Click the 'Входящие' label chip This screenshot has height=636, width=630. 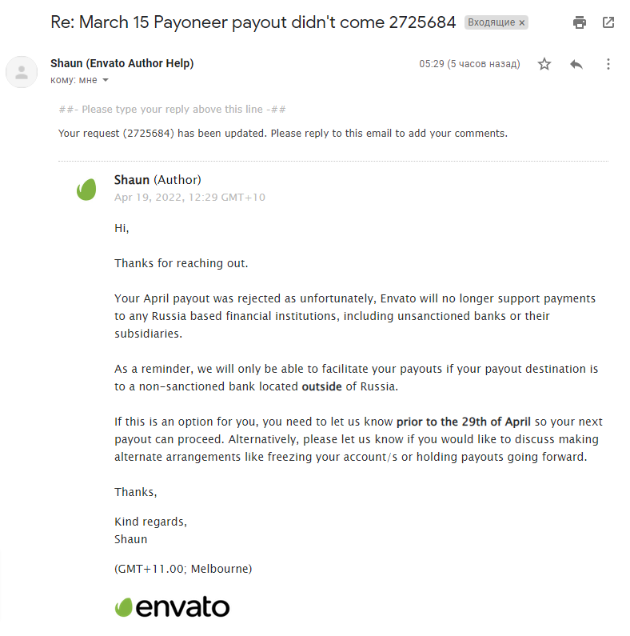tap(491, 23)
